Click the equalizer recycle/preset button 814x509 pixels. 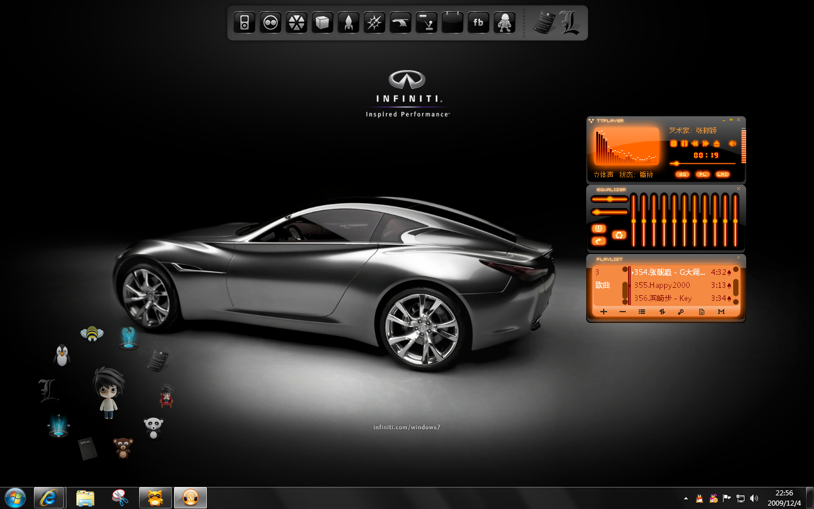pos(619,235)
